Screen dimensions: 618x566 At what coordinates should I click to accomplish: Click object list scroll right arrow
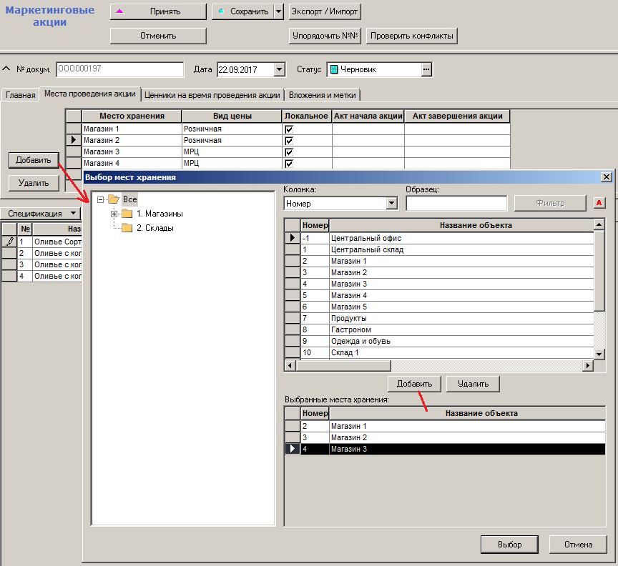pyautogui.click(x=588, y=365)
